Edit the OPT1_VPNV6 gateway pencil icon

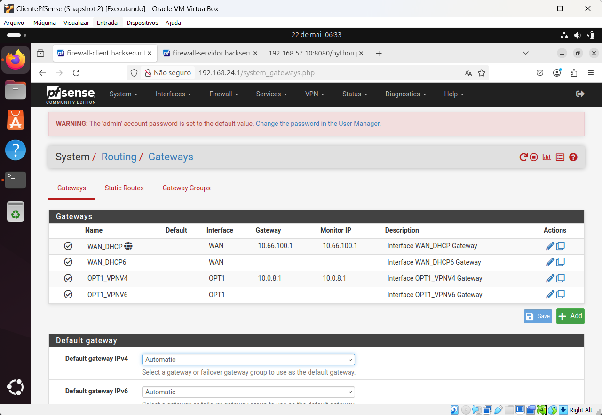550,295
